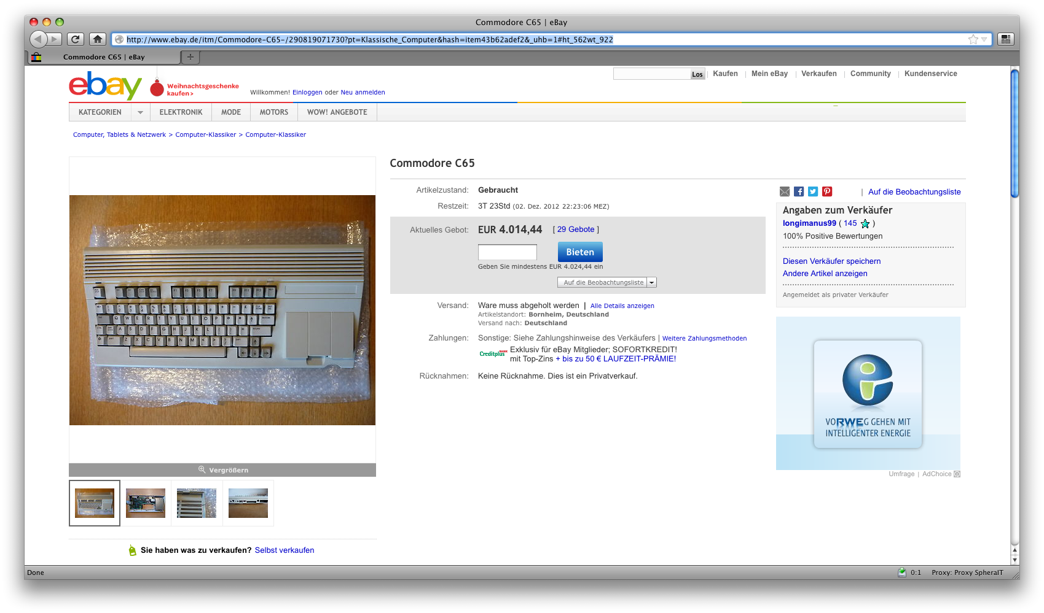
Task: Open the home page with the house icon
Action: 97,39
